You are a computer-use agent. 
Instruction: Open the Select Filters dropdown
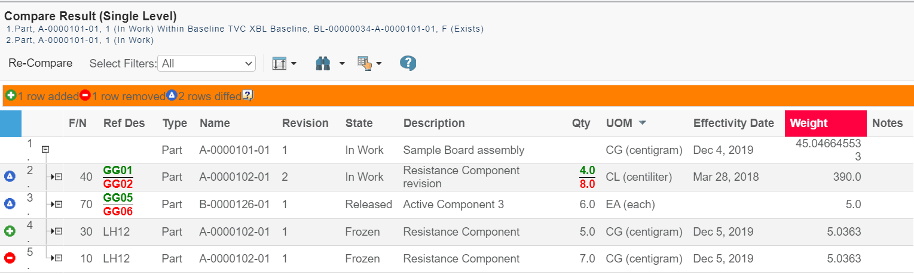206,63
